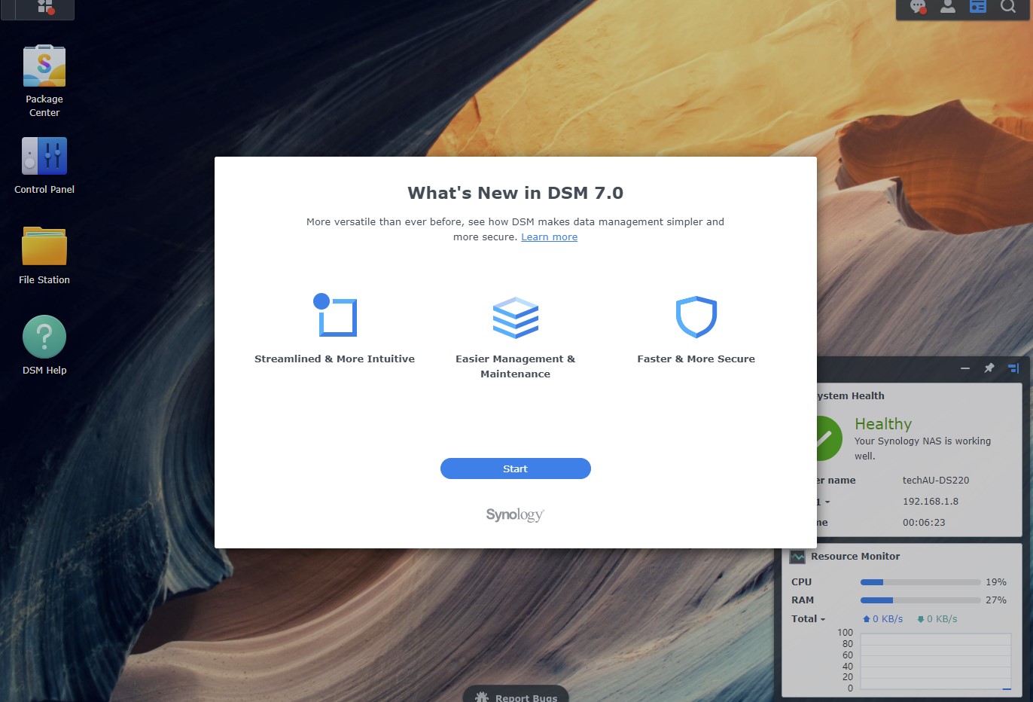Pin the widget panel with pushpin icon

[x=989, y=368]
